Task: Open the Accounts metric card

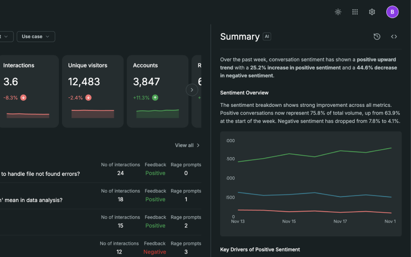Action: pos(158,91)
